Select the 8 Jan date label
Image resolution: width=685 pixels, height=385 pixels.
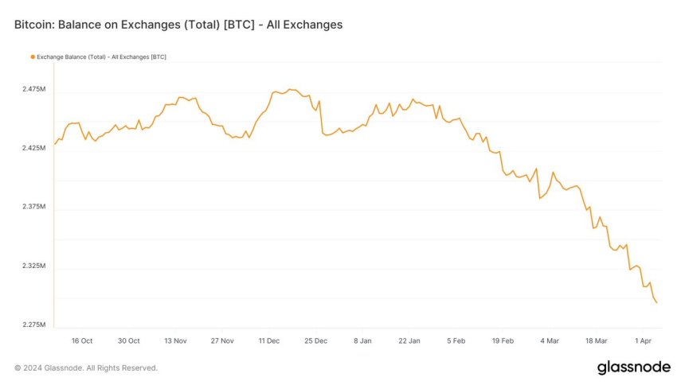point(362,340)
